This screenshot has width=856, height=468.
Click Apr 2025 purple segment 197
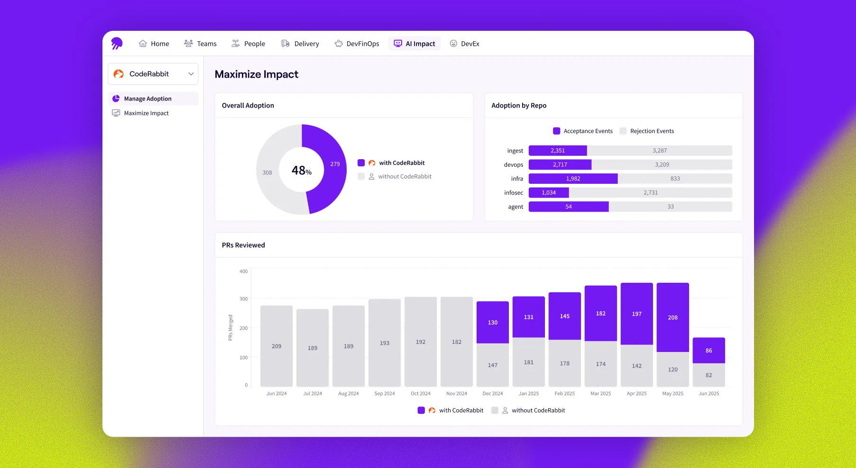tap(637, 314)
